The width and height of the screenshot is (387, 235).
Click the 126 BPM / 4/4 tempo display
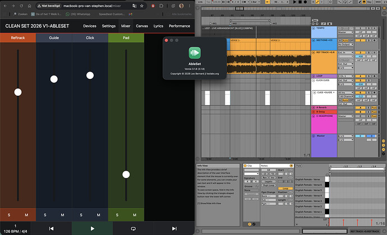pos(15,231)
